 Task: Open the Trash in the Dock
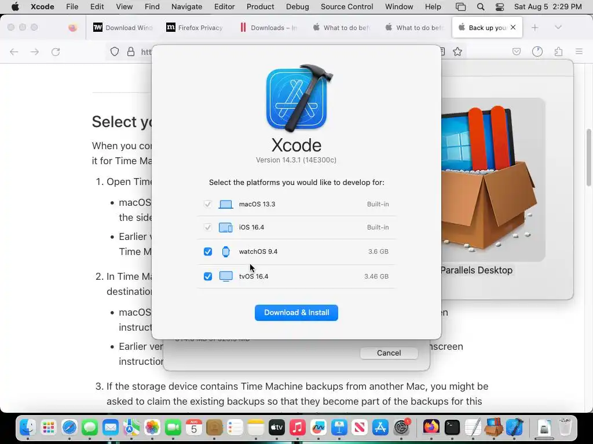tap(565, 427)
